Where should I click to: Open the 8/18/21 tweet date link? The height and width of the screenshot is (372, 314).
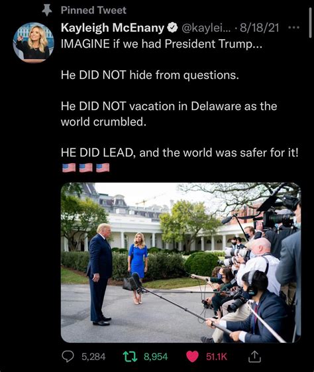point(260,28)
